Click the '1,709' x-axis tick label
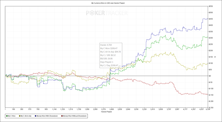 [x=79, y=109]
